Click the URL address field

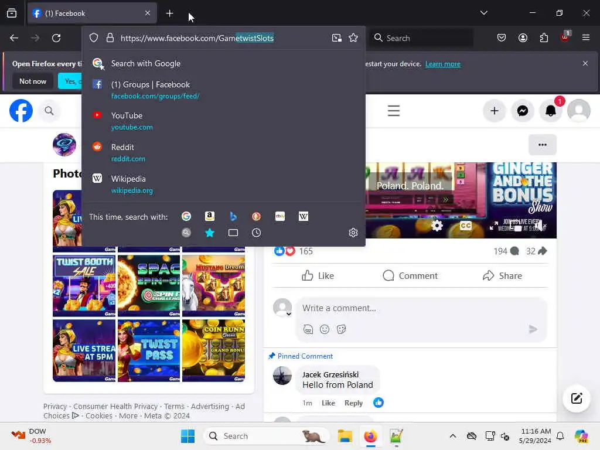pyautogui.click(x=223, y=38)
